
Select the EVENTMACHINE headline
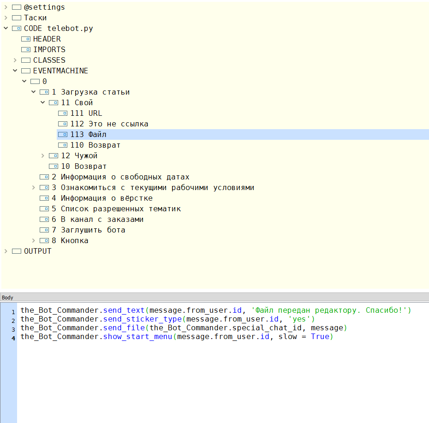tap(61, 71)
